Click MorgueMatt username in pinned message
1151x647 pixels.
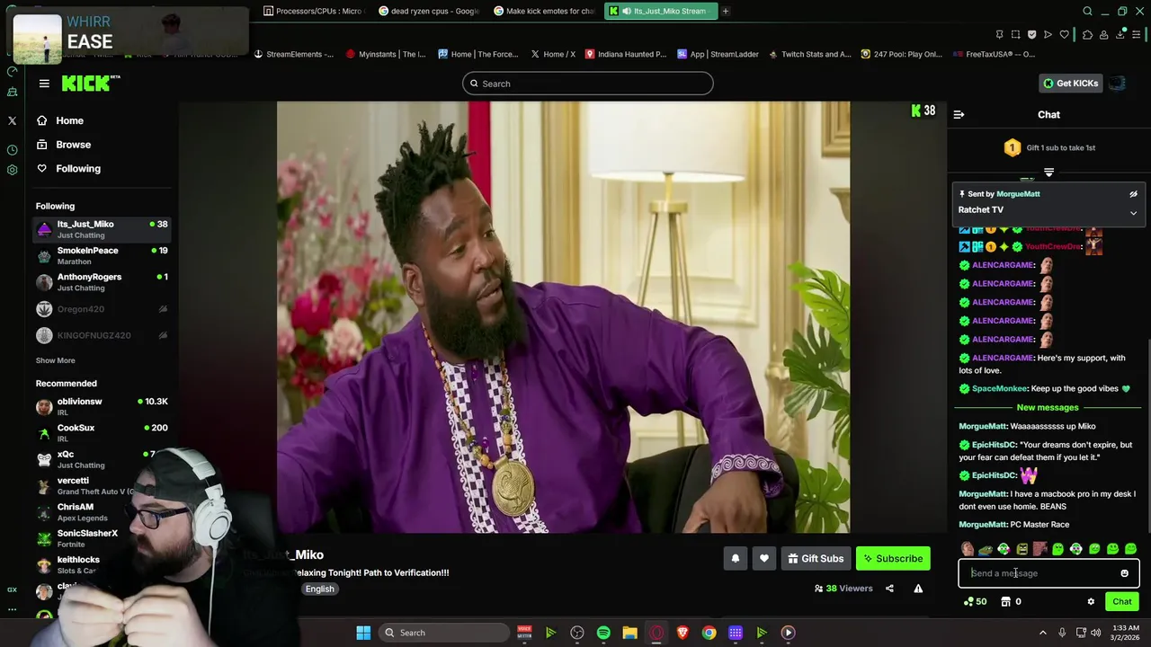[1018, 194]
